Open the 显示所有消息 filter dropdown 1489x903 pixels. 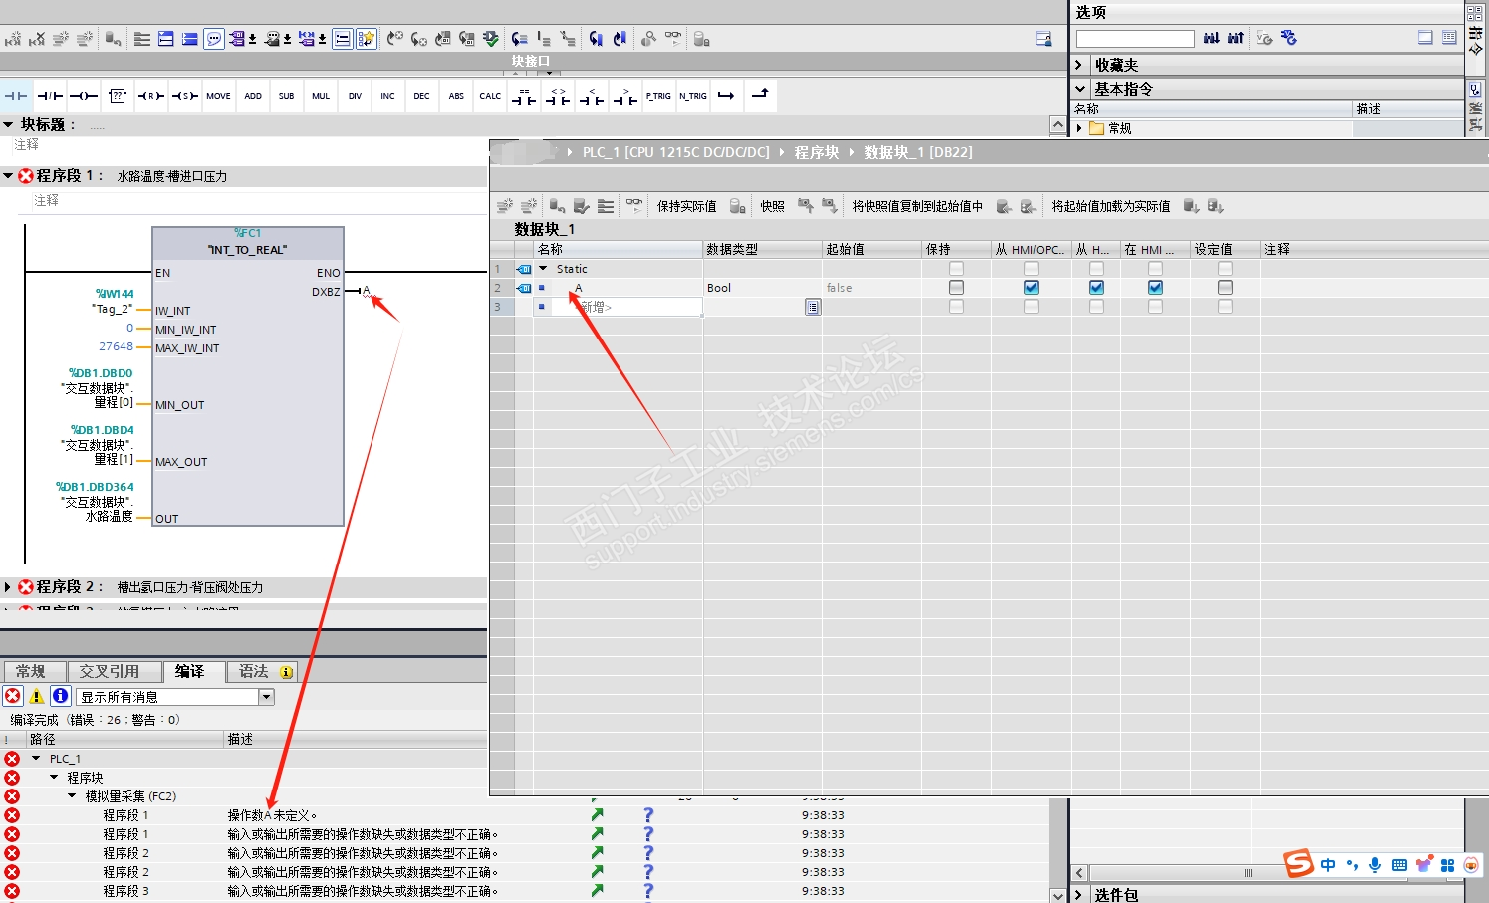coord(266,697)
